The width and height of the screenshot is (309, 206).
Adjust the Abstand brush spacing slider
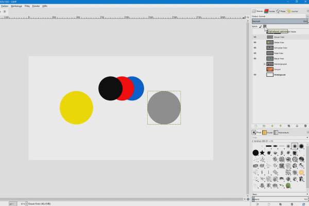(x=280, y=199)
